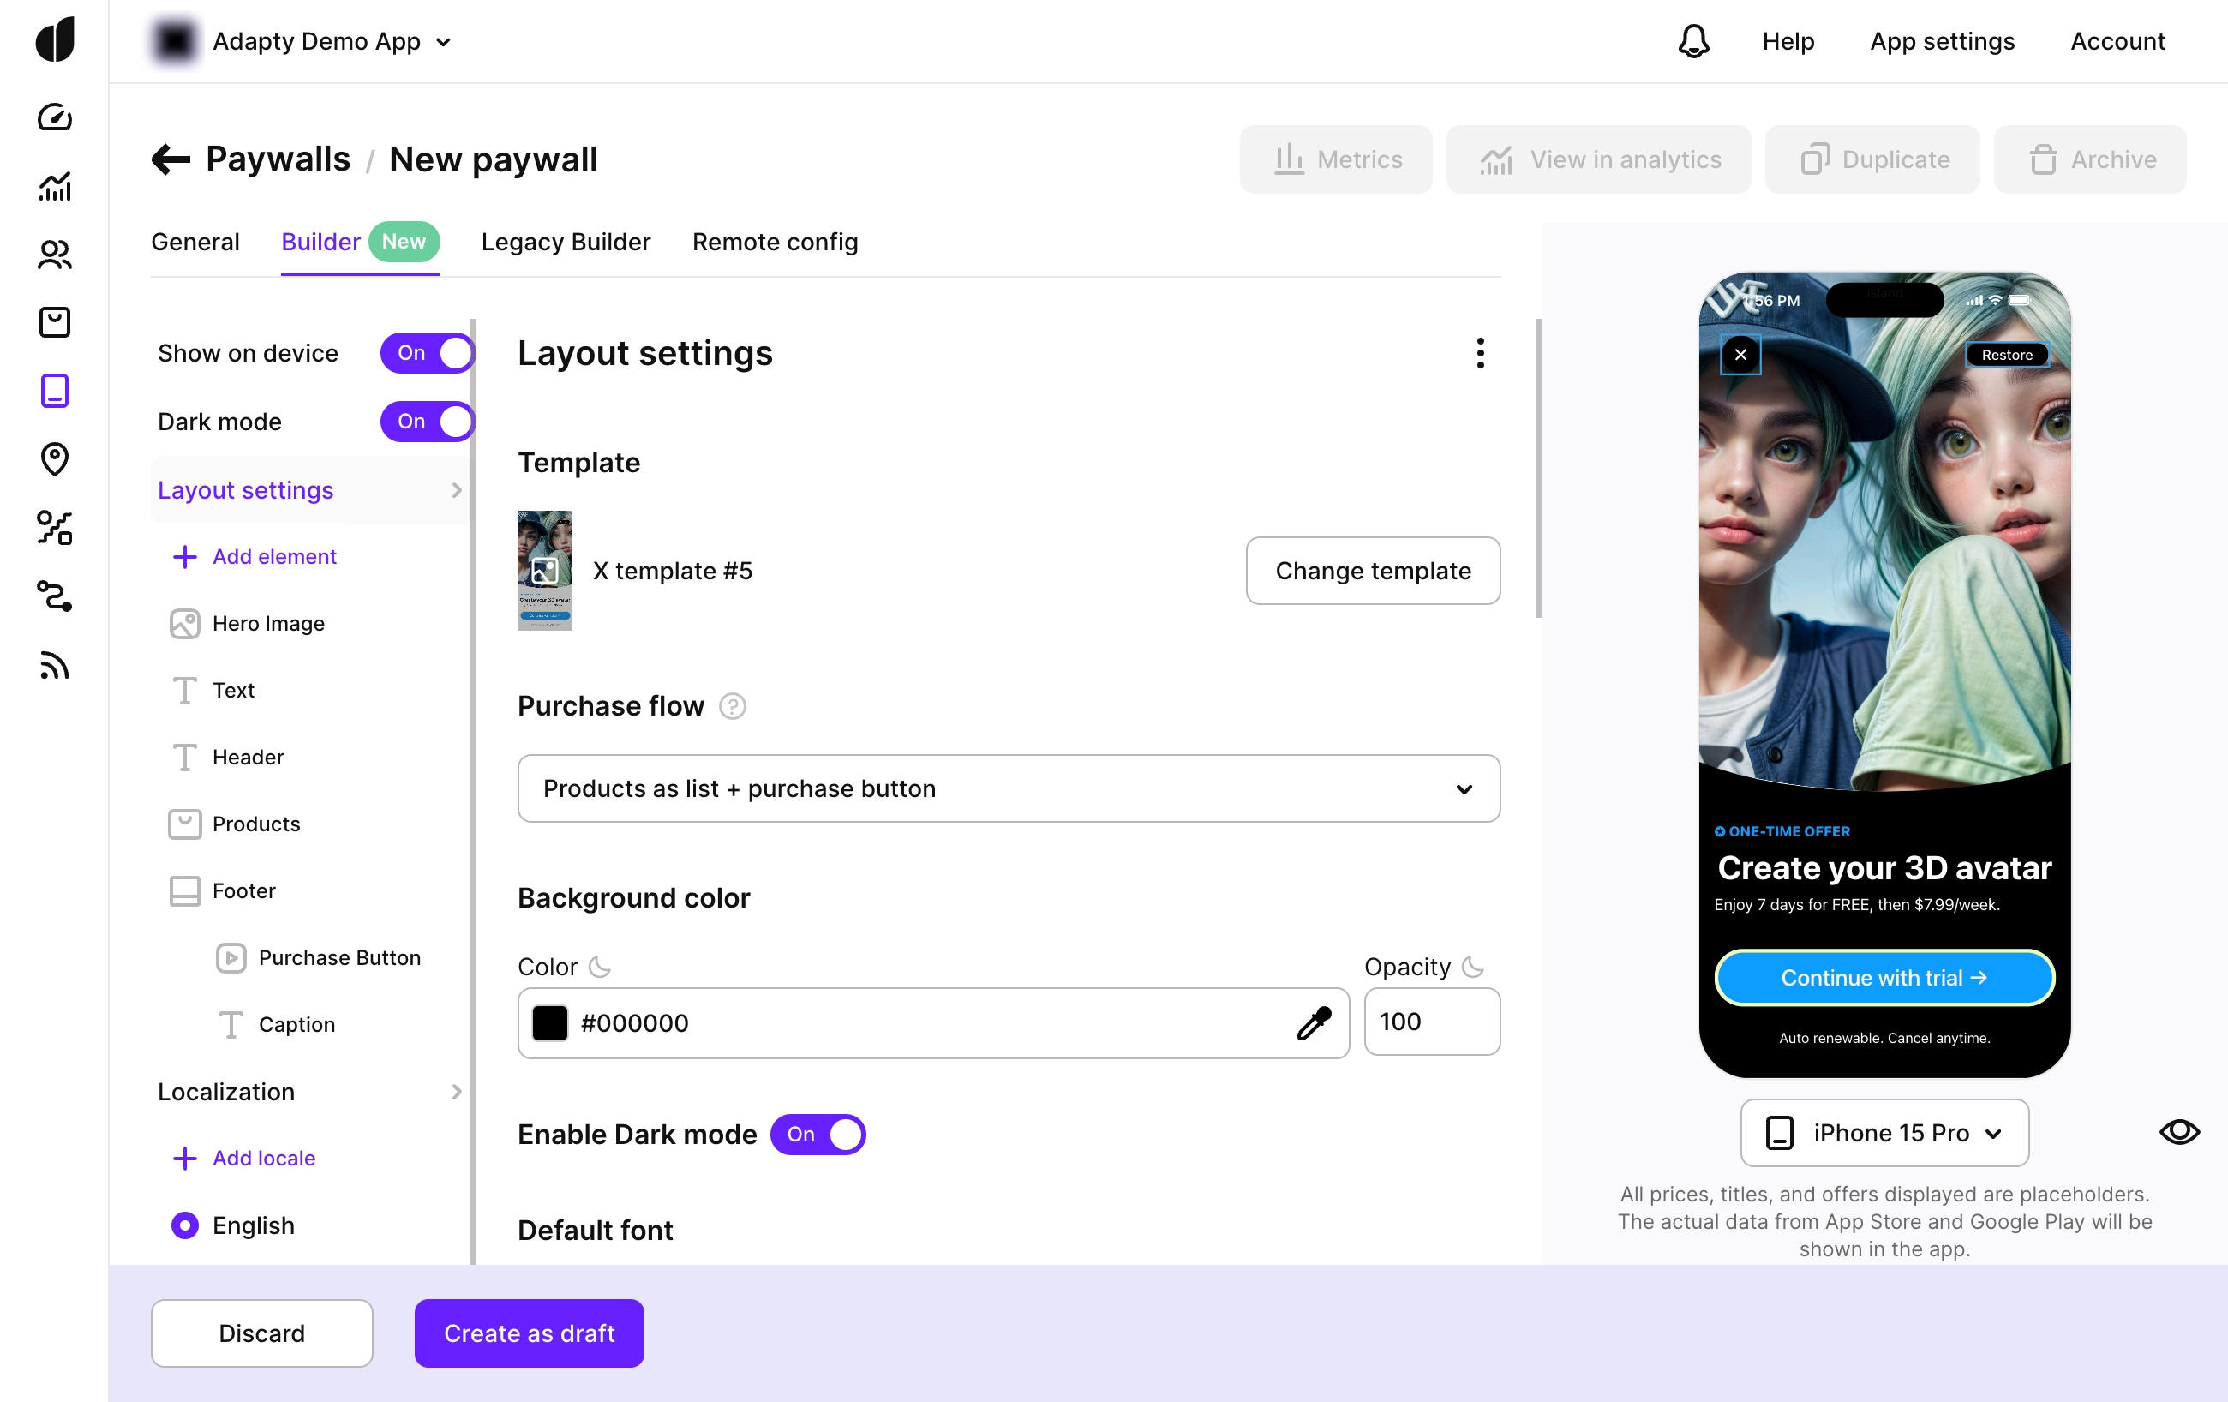The height and width of the screenshot is (1402, 2228).
Task: Switch to the Remote config tab
Action: point(775,242)
